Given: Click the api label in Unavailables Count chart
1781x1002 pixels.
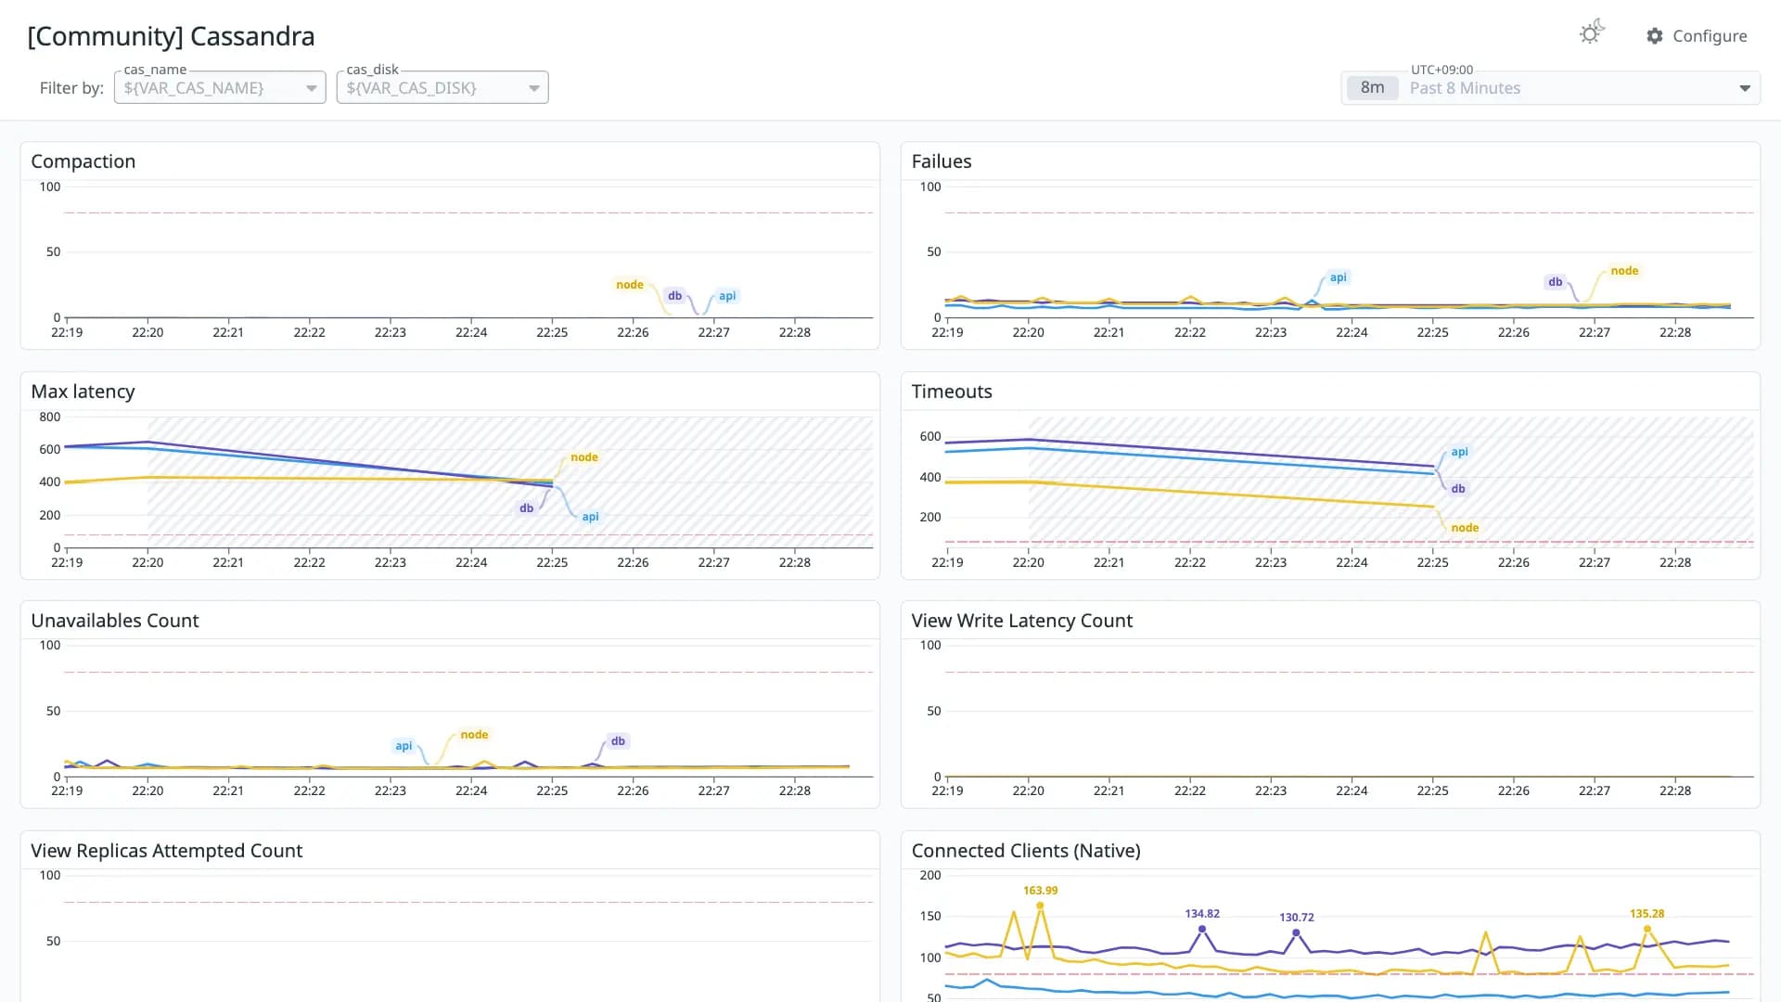Looking at the screenshot, I should click(404, 746).
